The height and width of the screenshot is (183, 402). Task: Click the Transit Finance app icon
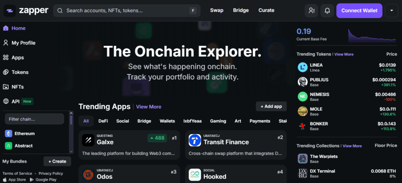(x=195, y=140)
